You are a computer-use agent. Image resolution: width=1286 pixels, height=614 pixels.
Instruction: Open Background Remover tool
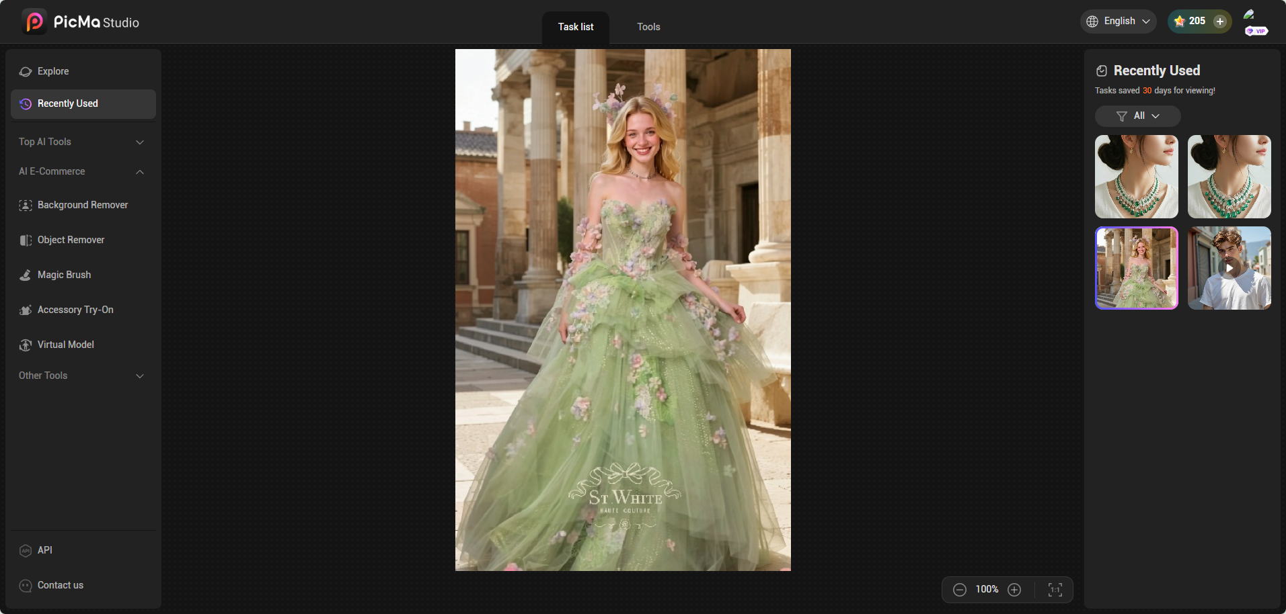coord(83,205)
